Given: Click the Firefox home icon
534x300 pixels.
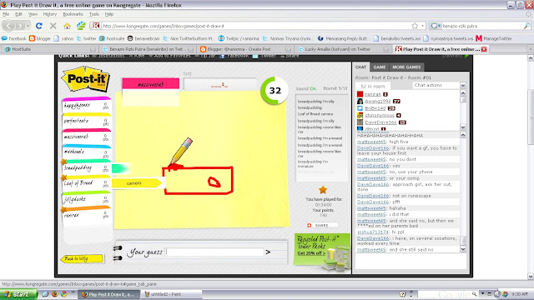Looking at the screenshot, I should (x=67, y=26).
